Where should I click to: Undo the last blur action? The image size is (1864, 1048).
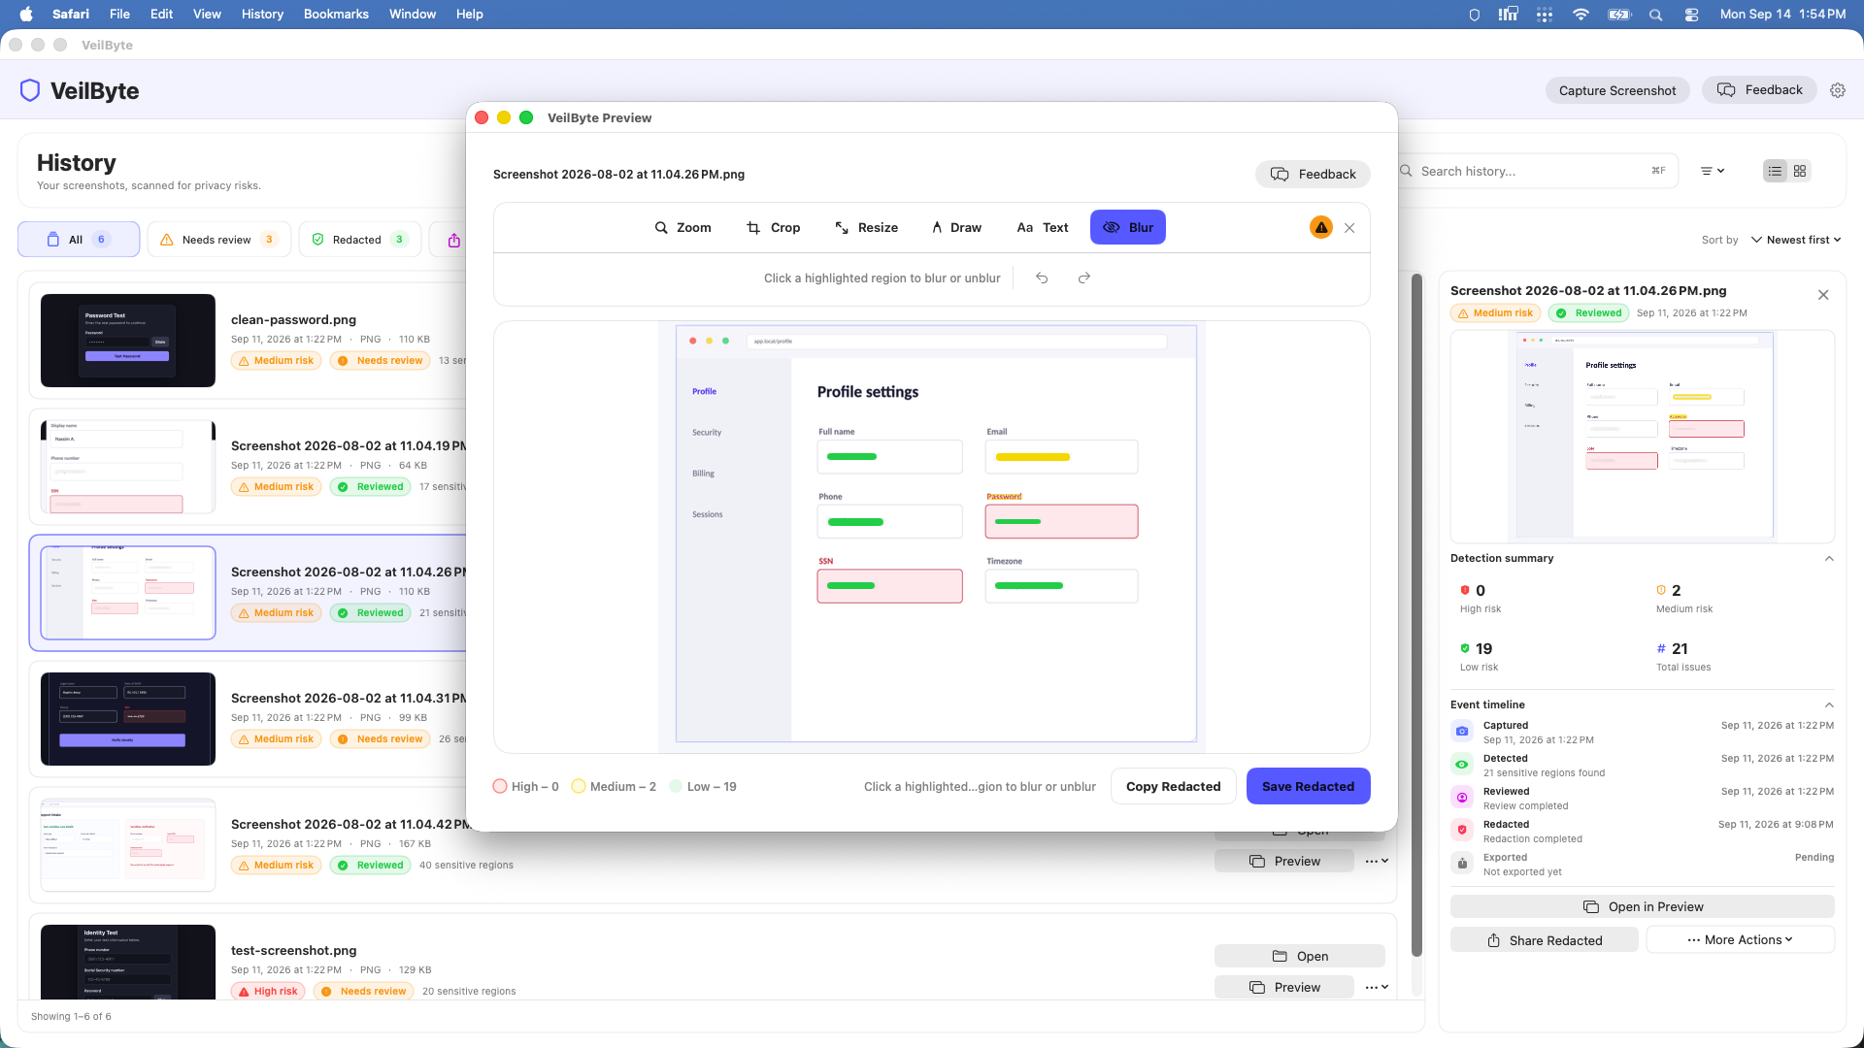pyautogui.click(x=1042, y=278)
